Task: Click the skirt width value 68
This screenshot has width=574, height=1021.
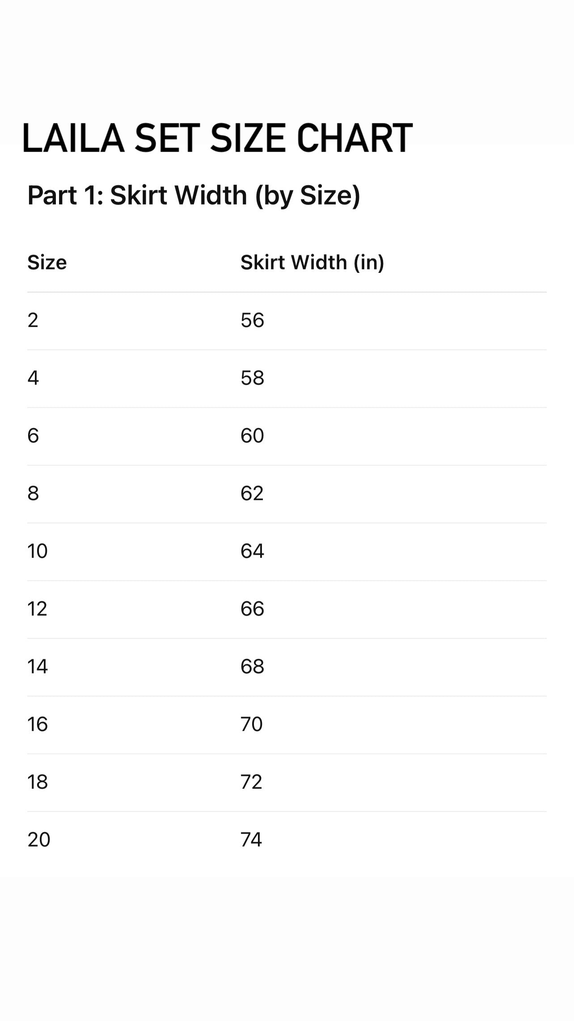Action: point(252,667)
